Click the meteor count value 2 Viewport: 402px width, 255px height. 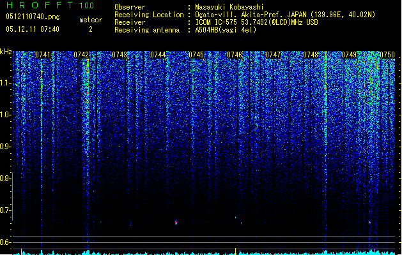91,29
